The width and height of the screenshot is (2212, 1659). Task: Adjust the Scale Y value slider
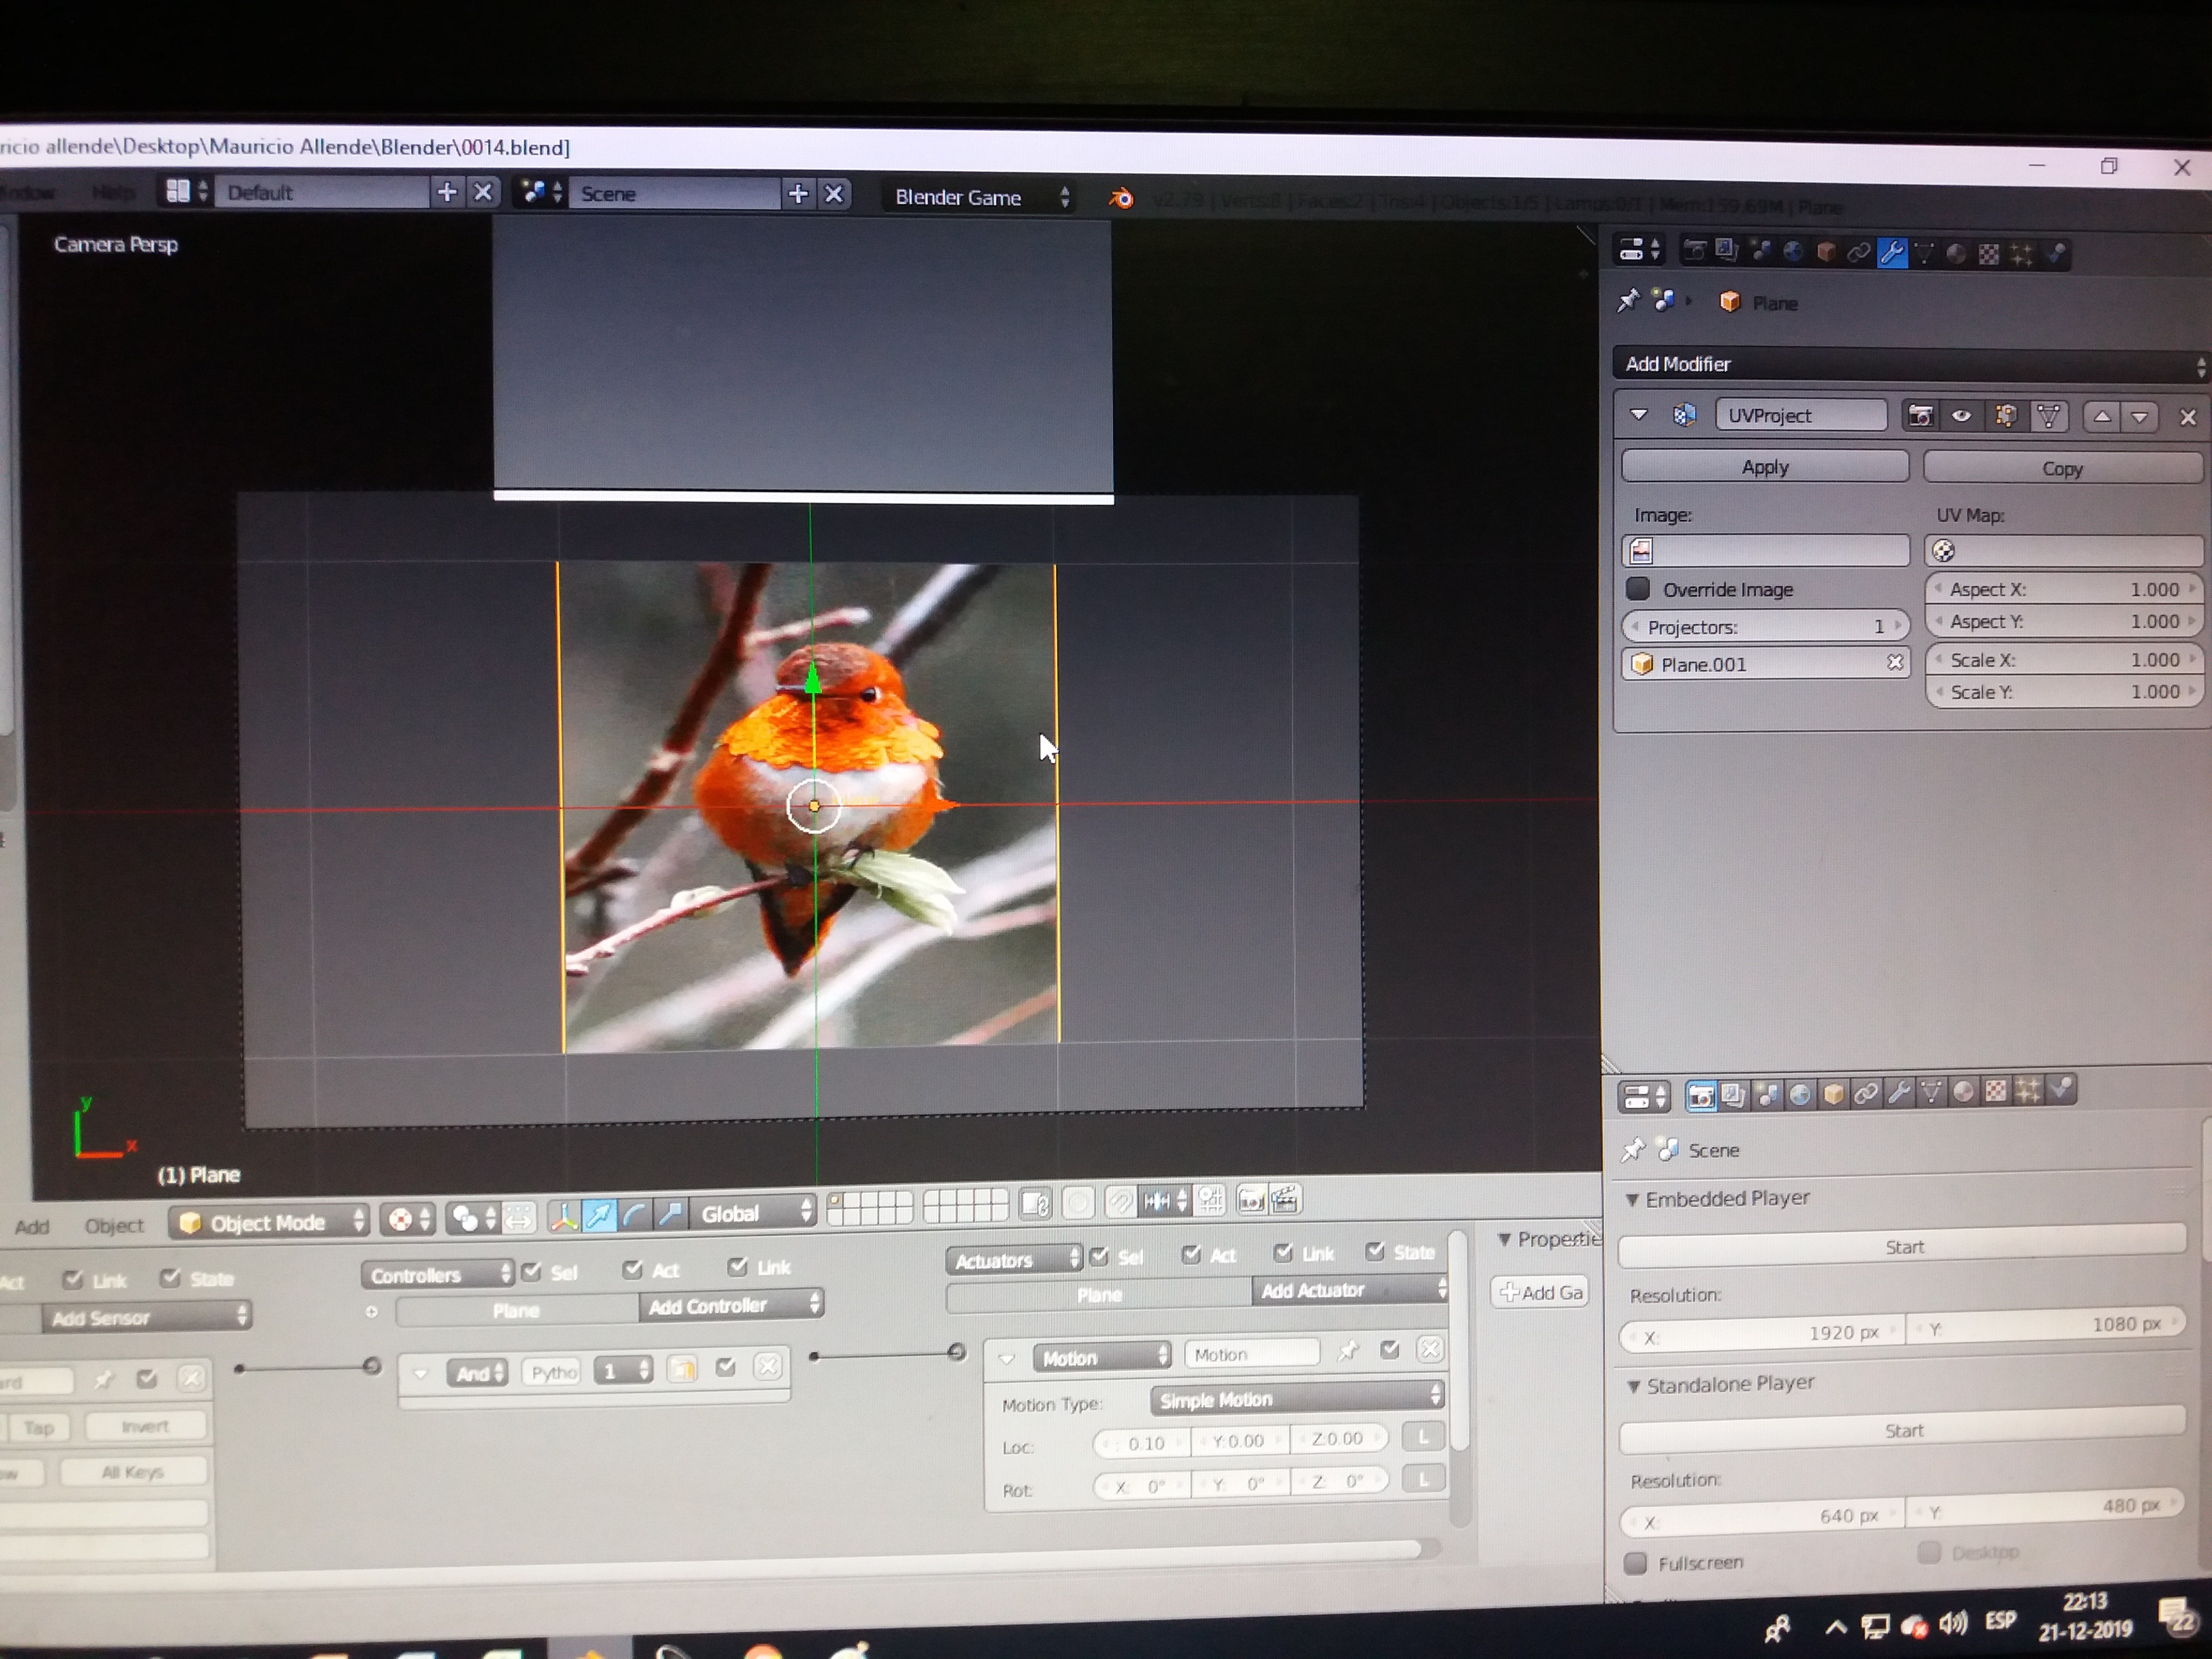coord(2065,691)
